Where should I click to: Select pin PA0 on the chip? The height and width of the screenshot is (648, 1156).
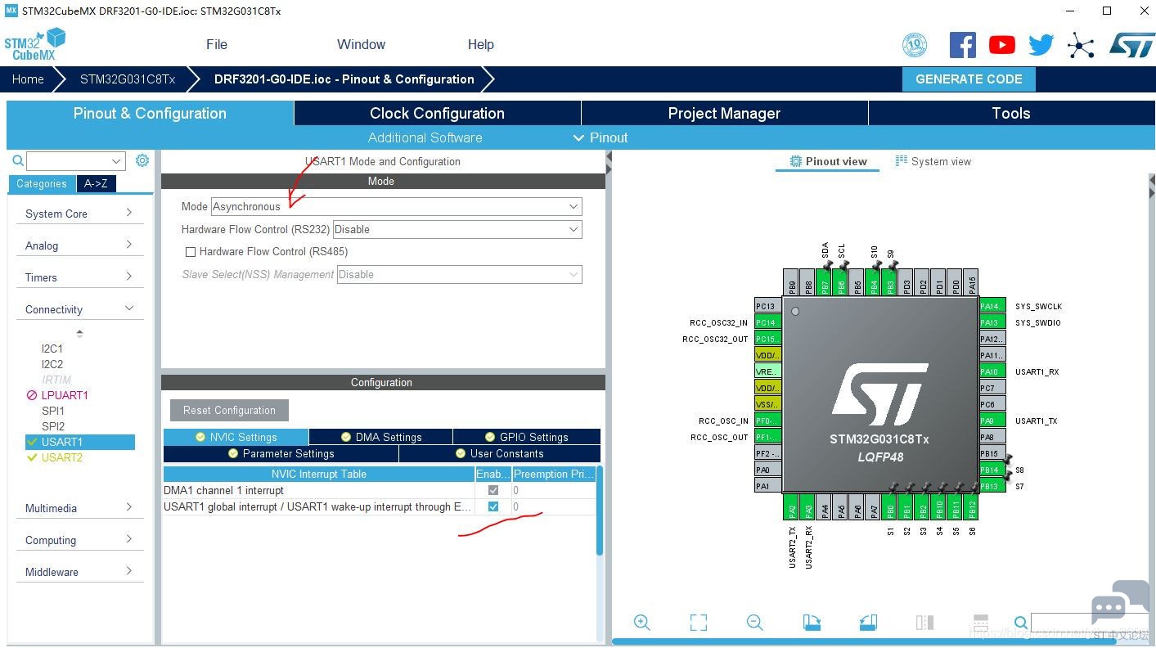click(x=767, y=470)
